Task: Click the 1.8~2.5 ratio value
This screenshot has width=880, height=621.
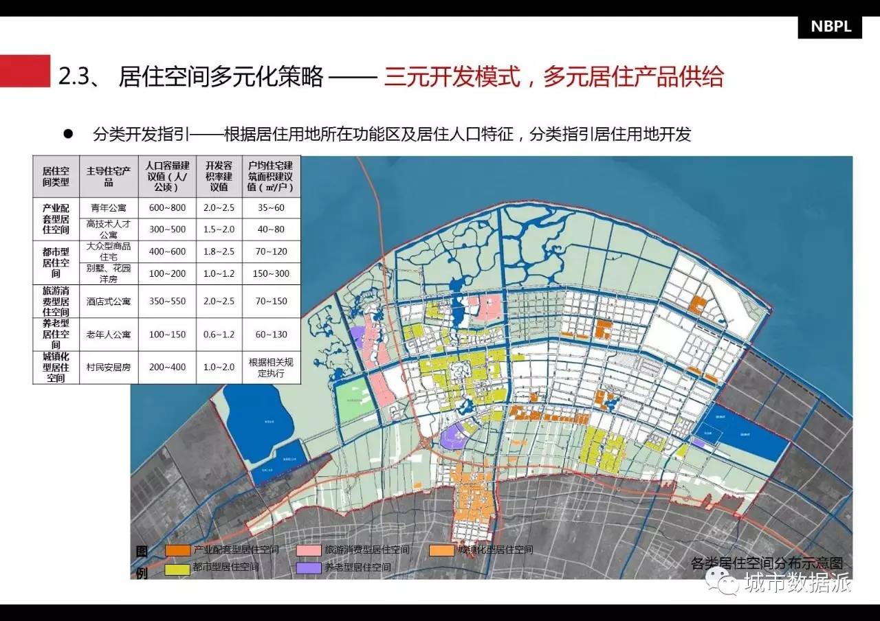Action: (219, 251)
